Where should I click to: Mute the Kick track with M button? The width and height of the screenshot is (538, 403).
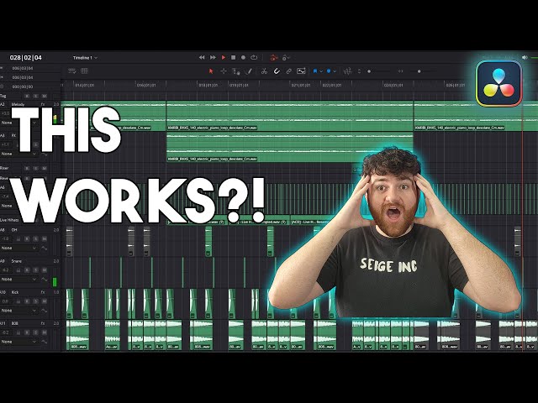[44, 301]
